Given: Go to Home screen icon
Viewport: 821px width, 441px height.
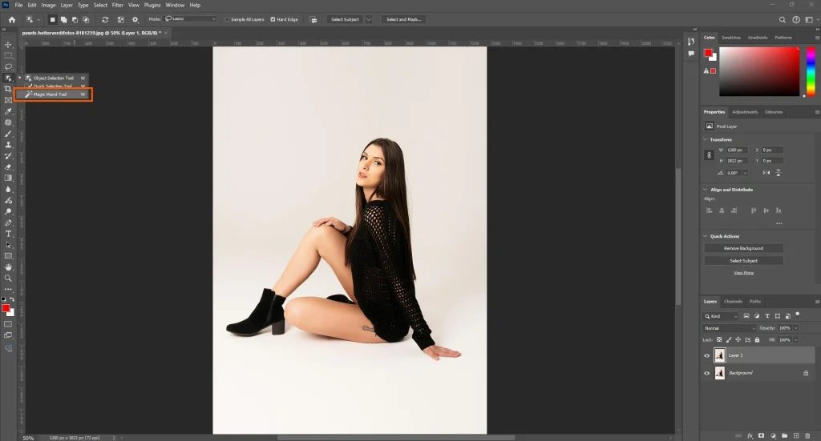Looking at the screenshot, I should click(x=11, y=19).
